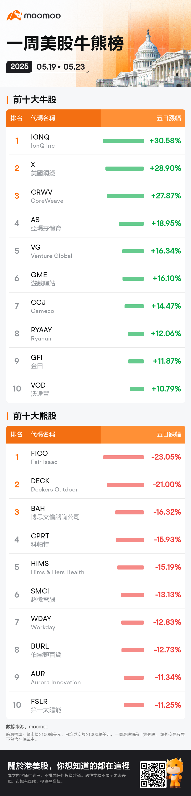Select the 五日跌幅 column header
Viewport: 191px width, 796px height.
click(169, 434)
